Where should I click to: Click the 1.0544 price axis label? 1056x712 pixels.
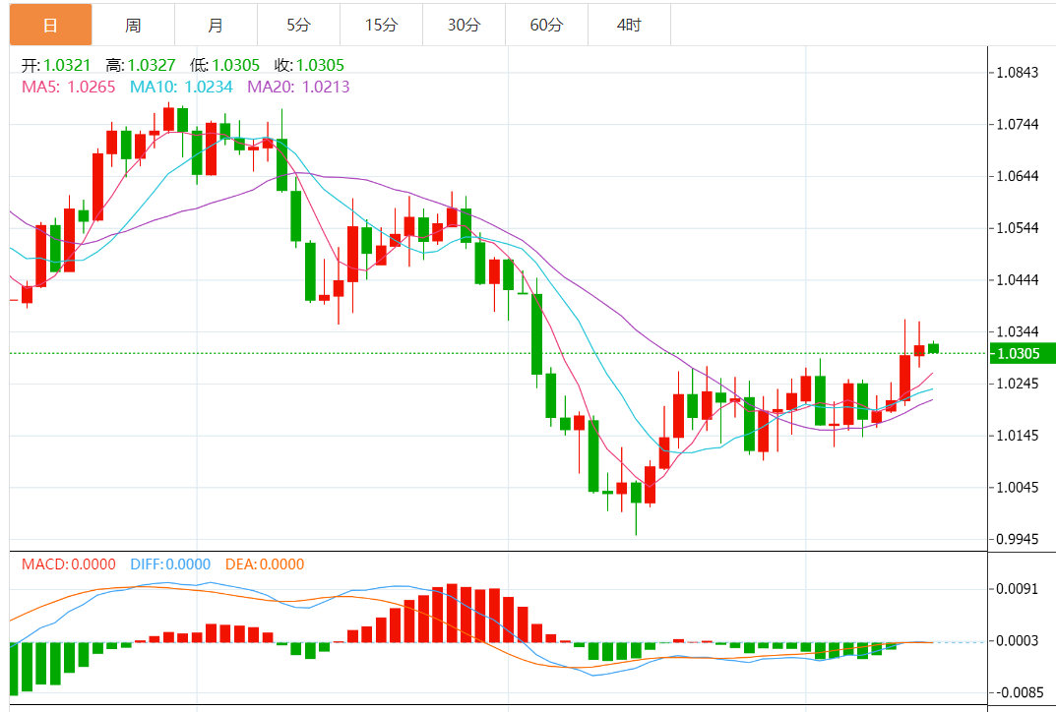point(1018,228)
